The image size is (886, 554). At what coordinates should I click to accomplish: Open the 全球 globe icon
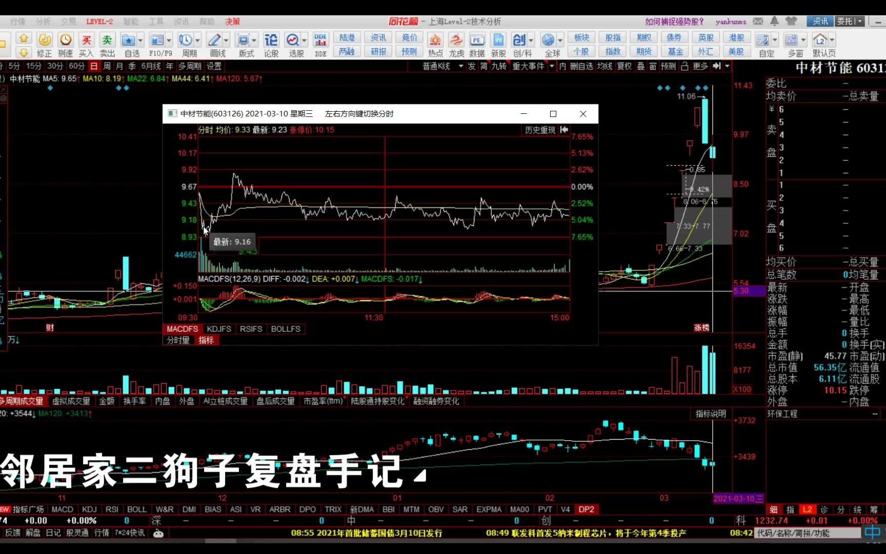548,40
